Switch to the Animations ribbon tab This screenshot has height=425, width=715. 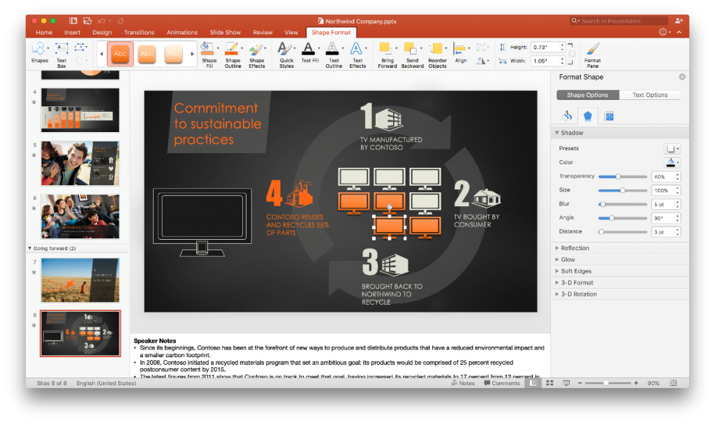pyautogui.click(x=182, y=32)
